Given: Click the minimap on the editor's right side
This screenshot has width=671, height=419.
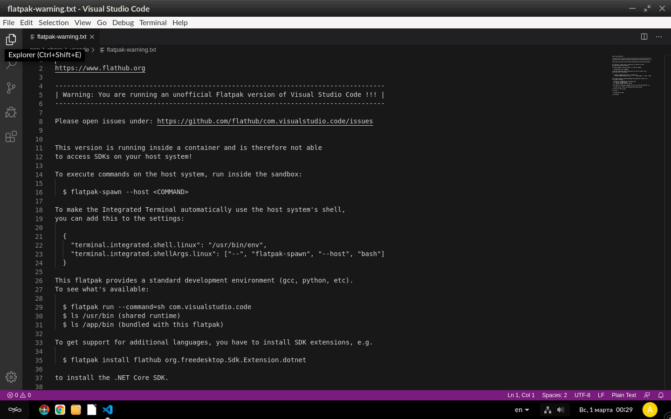Looking at the screenshot, I should (632, 75).
